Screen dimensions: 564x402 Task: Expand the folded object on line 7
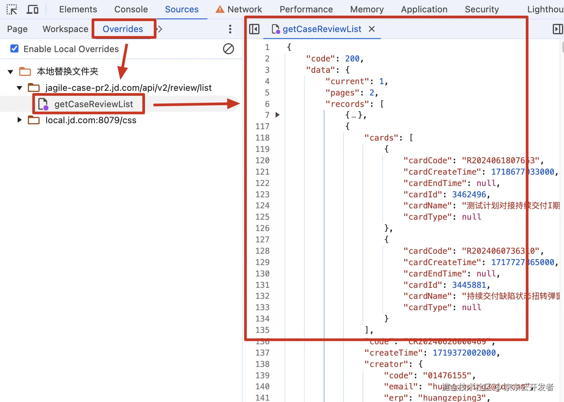pyautogui.click(x=277, y=115)
